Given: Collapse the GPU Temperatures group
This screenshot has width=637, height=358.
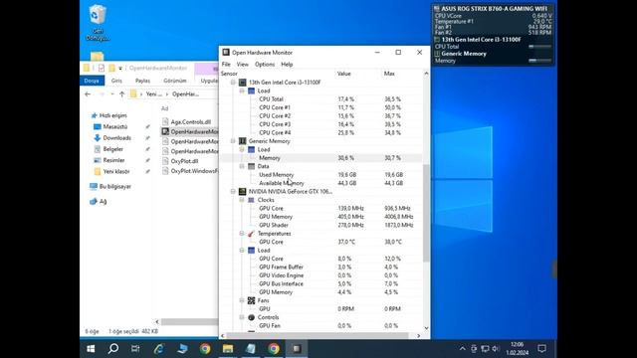Looking at the screenshot, I should [x=242, y=234].
